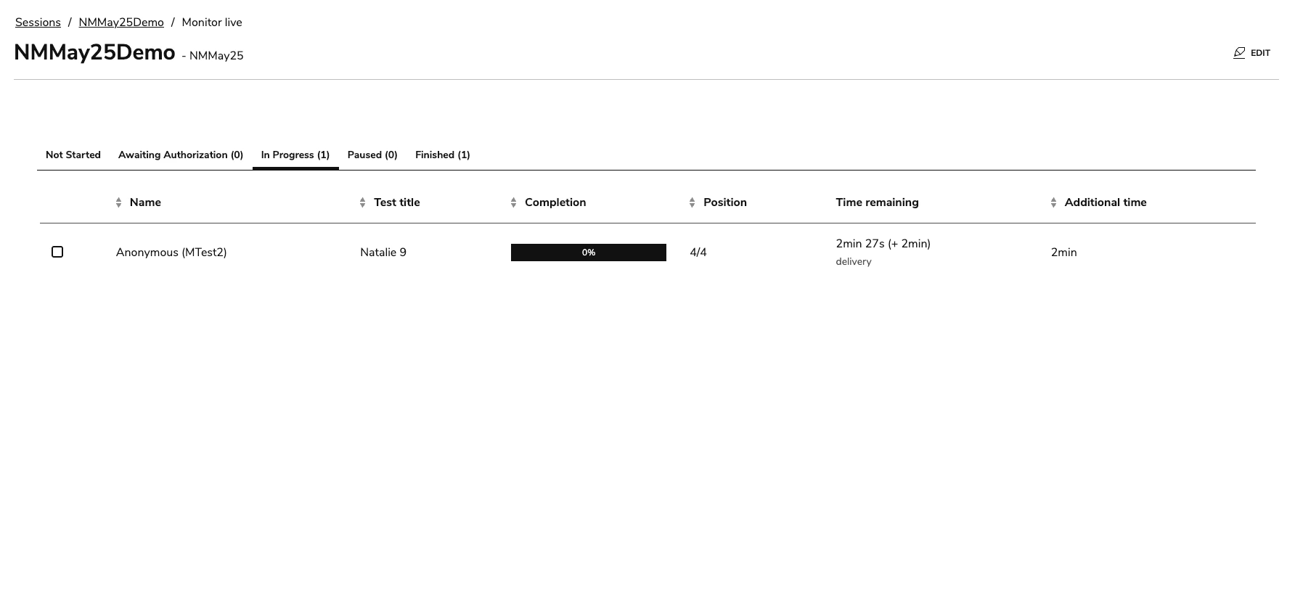The width and height of the screenshot is (1295, 595).
Task: Show the Finished (1) tab
Action: 443,155
